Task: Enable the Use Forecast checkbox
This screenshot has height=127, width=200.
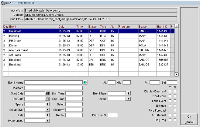Action: pos(175,110)
